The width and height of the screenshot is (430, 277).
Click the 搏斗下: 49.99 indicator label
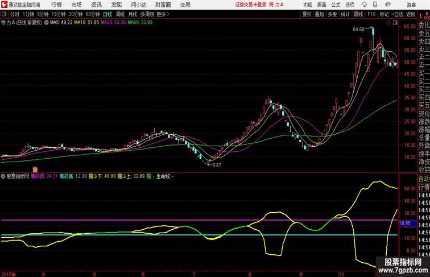[102, 176]
